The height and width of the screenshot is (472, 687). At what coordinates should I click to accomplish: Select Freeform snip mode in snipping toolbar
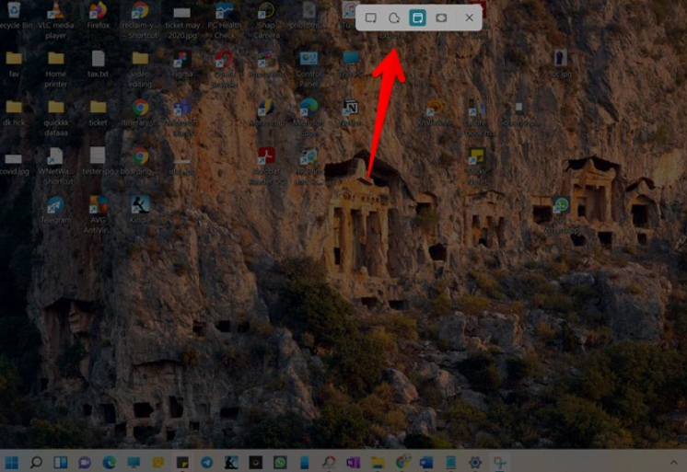(394, 18)
